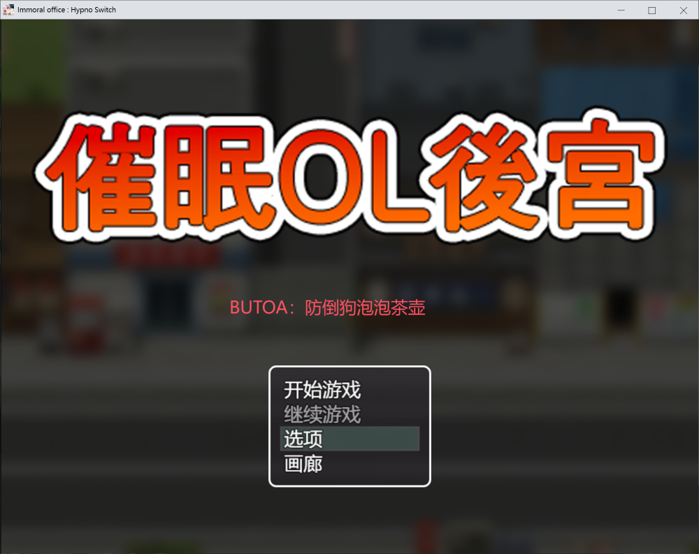Maximize the game window

click(x=652, y=10)
